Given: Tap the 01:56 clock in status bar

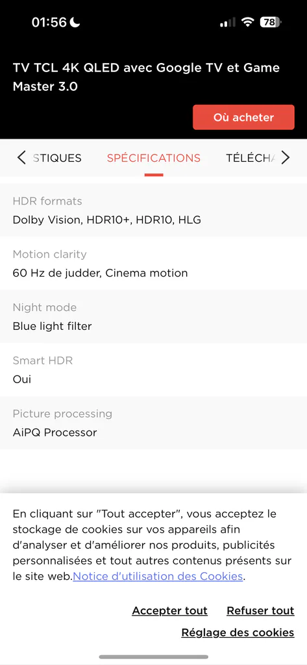Looking at the screenshot, I should (x=49, y=23).
